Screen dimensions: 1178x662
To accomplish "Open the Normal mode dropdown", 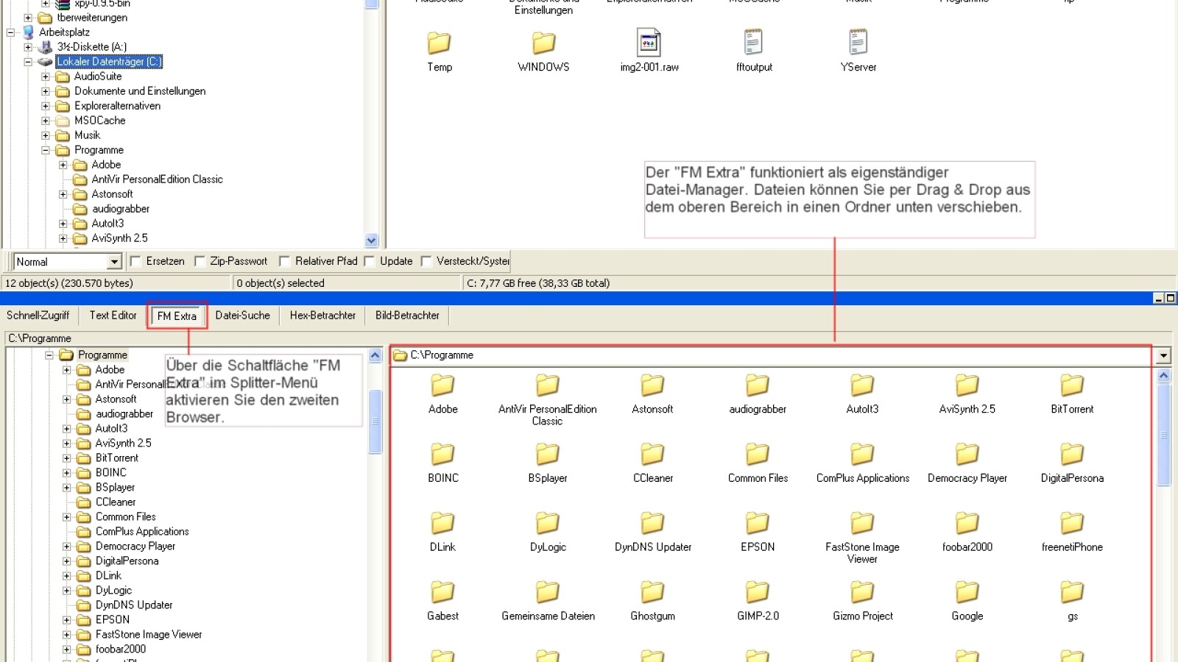I will pos(115,261).
